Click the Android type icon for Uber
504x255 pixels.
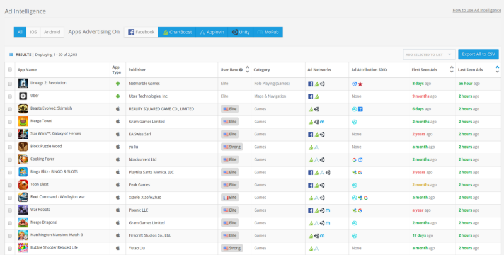(118, 96)
